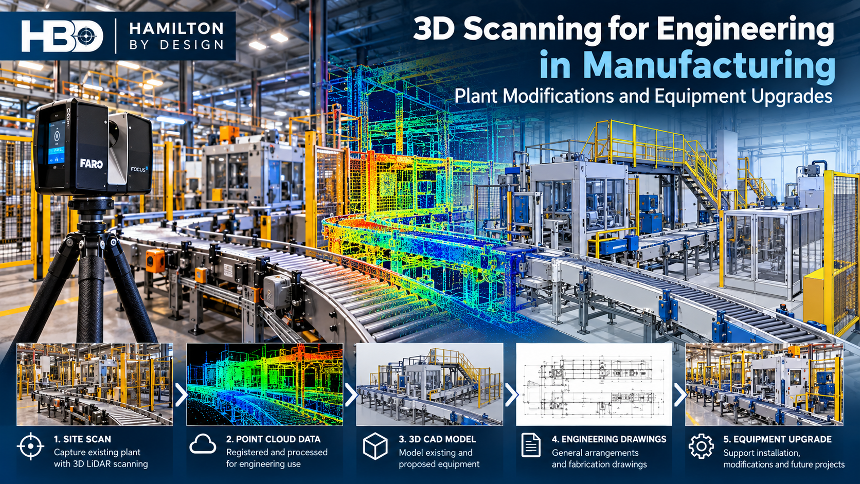Click the 'FOCUS' label on the scanner
Viewport: 860px width, 484px height.
[x=138, y=169]
